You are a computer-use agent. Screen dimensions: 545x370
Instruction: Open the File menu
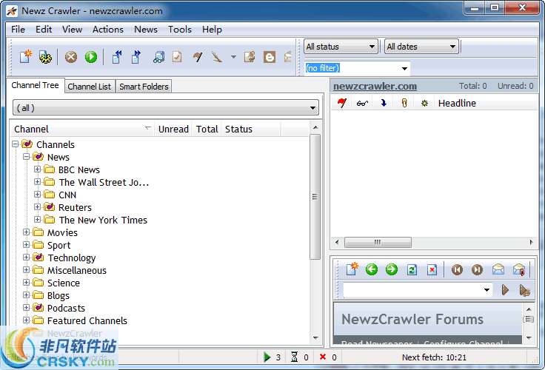(x=18, y=30)
